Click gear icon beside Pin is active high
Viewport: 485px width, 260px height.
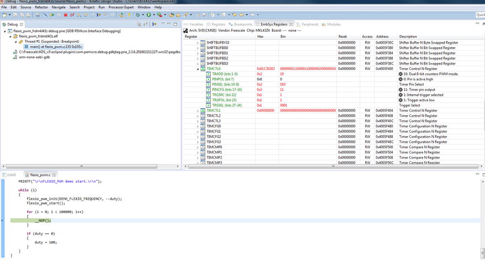point(401,79)
